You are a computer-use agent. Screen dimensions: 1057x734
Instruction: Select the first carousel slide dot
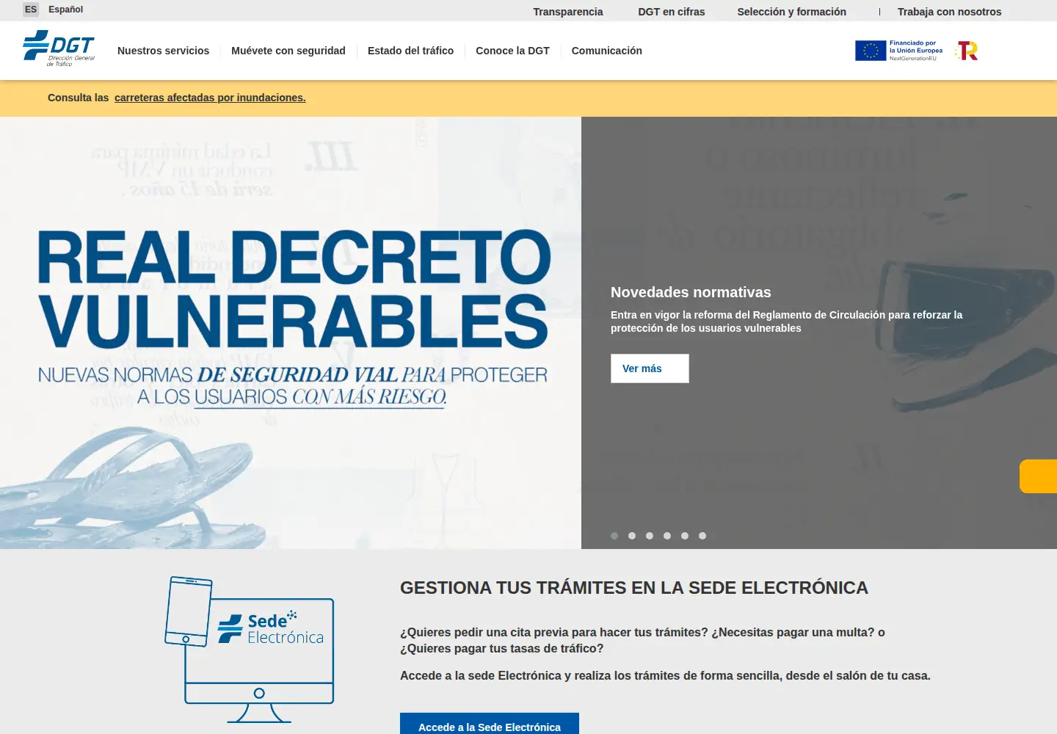pos(614,536)
